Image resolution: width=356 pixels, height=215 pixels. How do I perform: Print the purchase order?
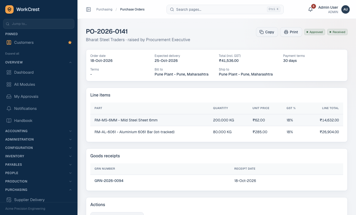coord(291,32)
